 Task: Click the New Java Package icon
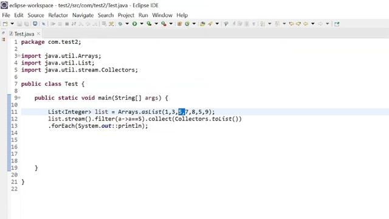[180, 24]
